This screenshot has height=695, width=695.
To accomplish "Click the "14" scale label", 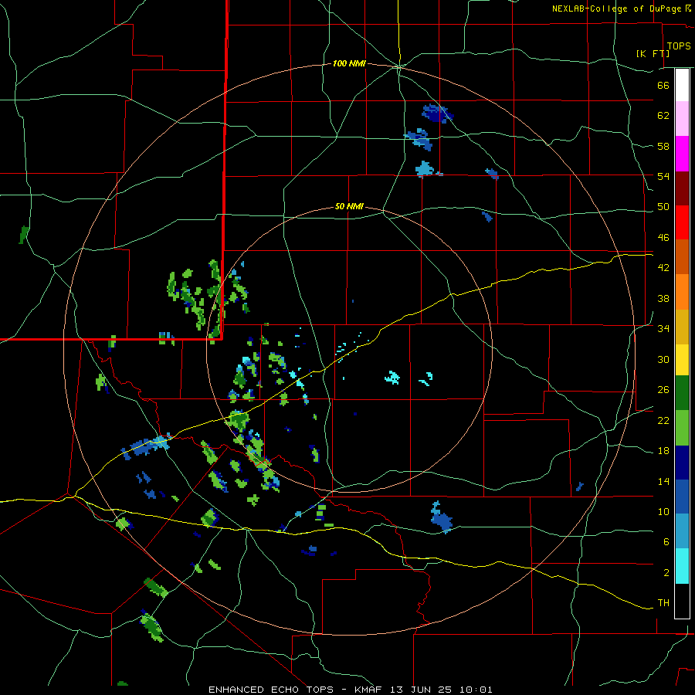I will [663, 481].
